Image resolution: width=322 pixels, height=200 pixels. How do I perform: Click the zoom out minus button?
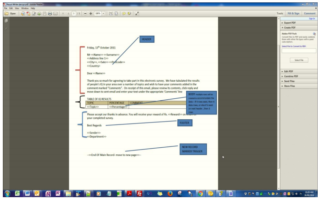click(85, 14)
